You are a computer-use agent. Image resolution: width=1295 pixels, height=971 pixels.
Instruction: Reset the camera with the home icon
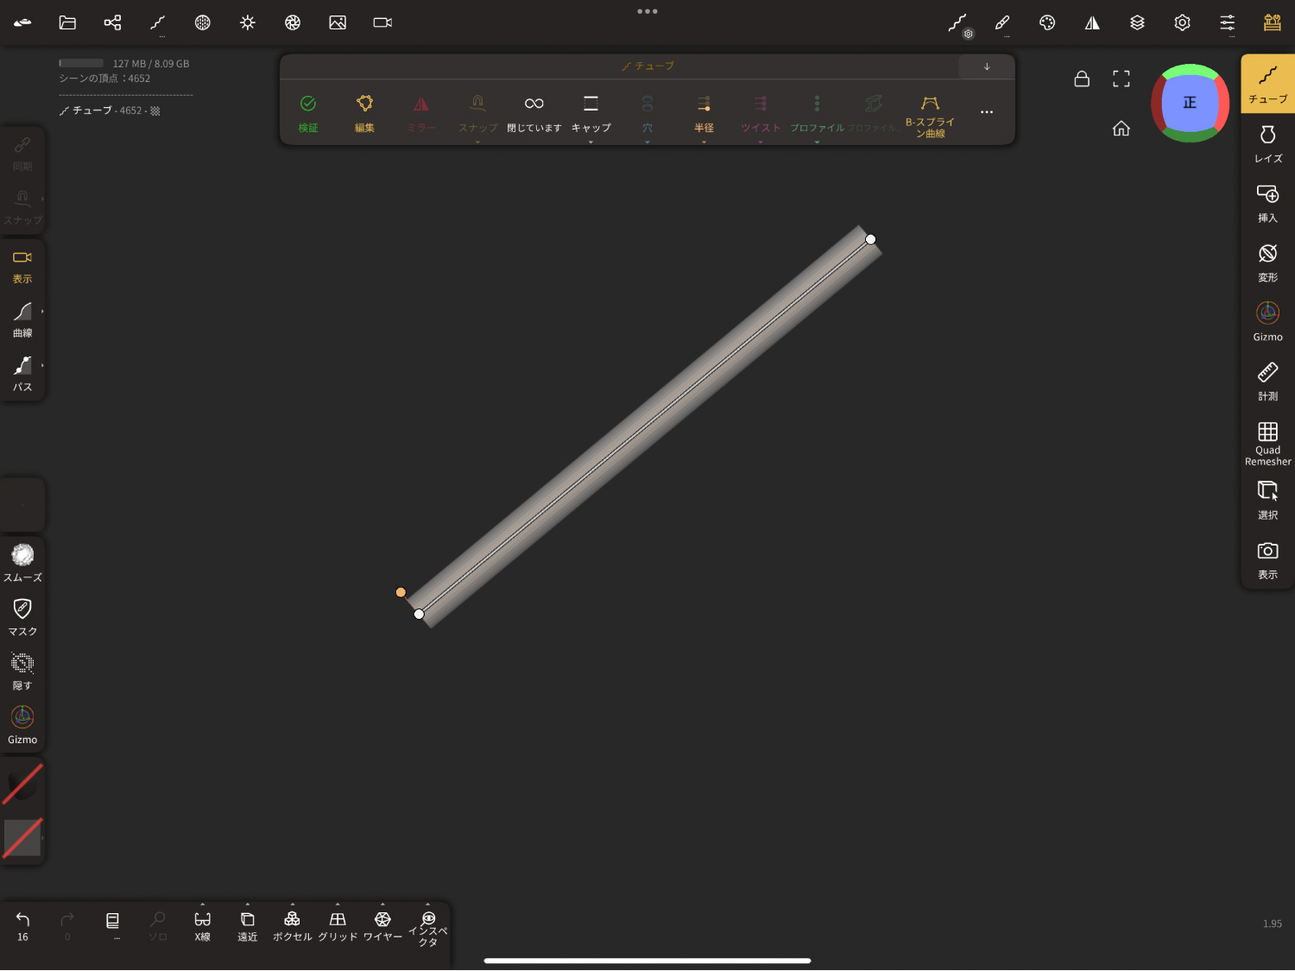[1121, 129]
